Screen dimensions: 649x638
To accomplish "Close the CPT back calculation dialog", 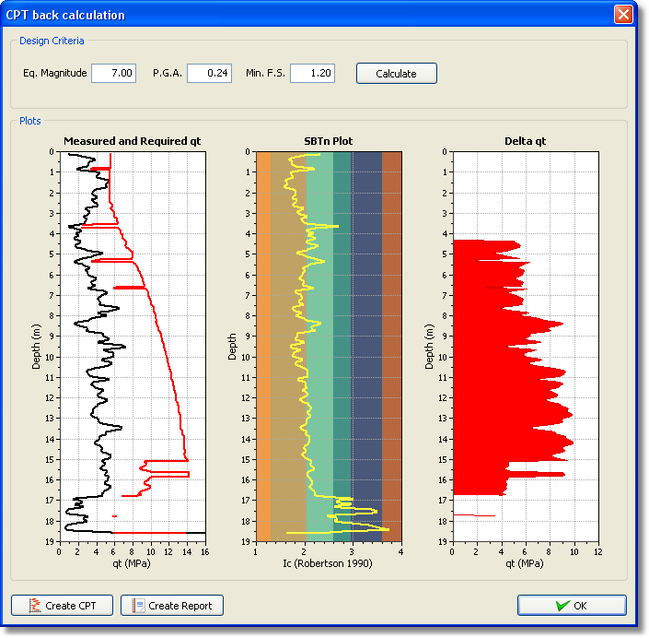I will 624,15.
